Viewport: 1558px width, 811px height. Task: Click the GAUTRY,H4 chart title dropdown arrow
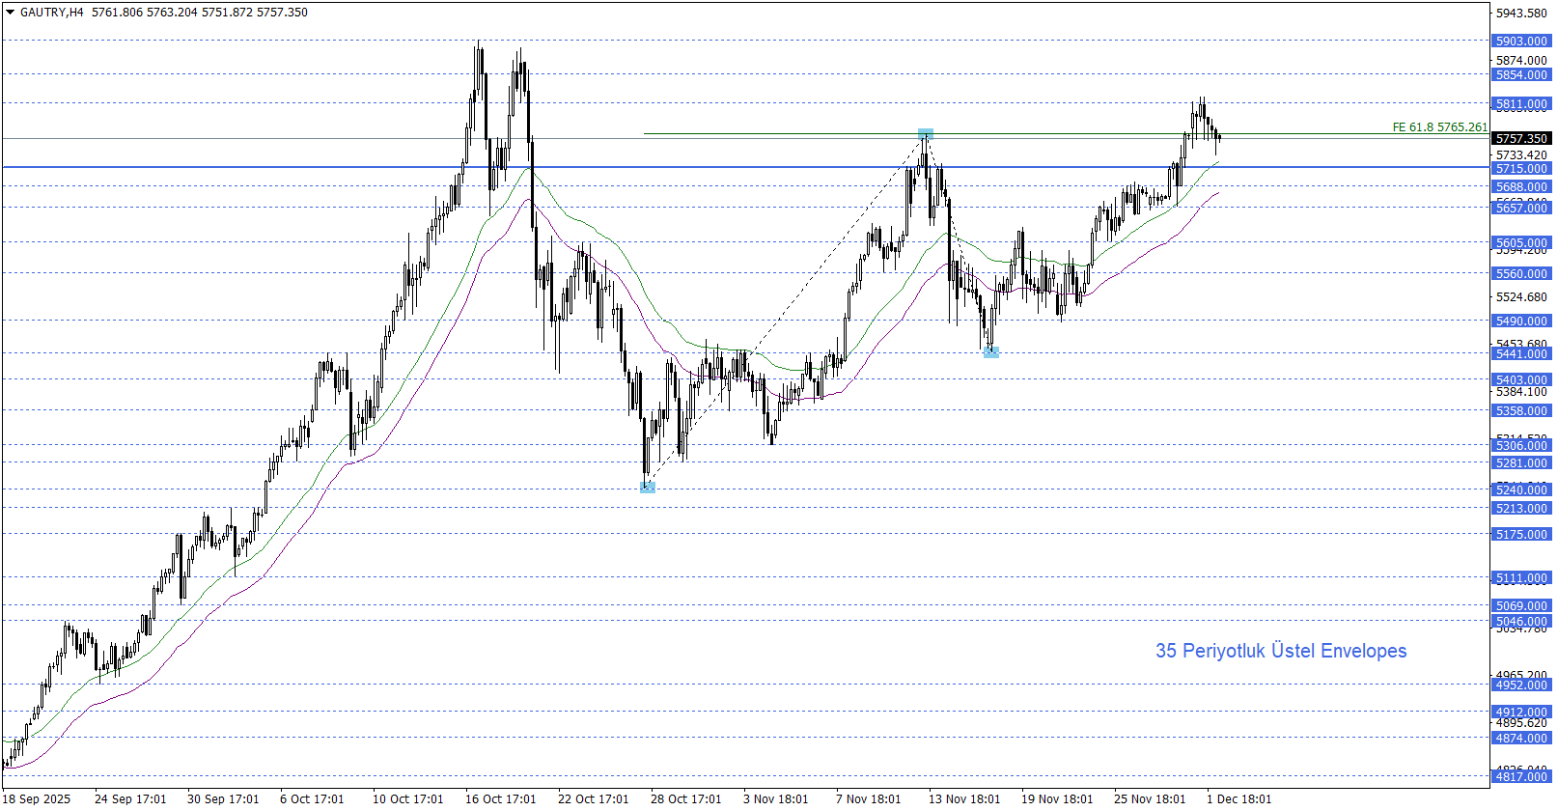pos(10,13)
